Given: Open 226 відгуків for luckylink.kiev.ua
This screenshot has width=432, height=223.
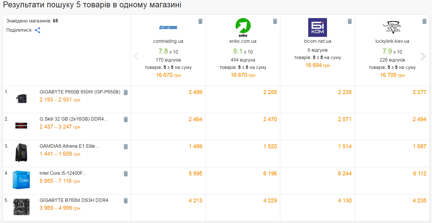Looking at the screenshot, I should (392, 60).
